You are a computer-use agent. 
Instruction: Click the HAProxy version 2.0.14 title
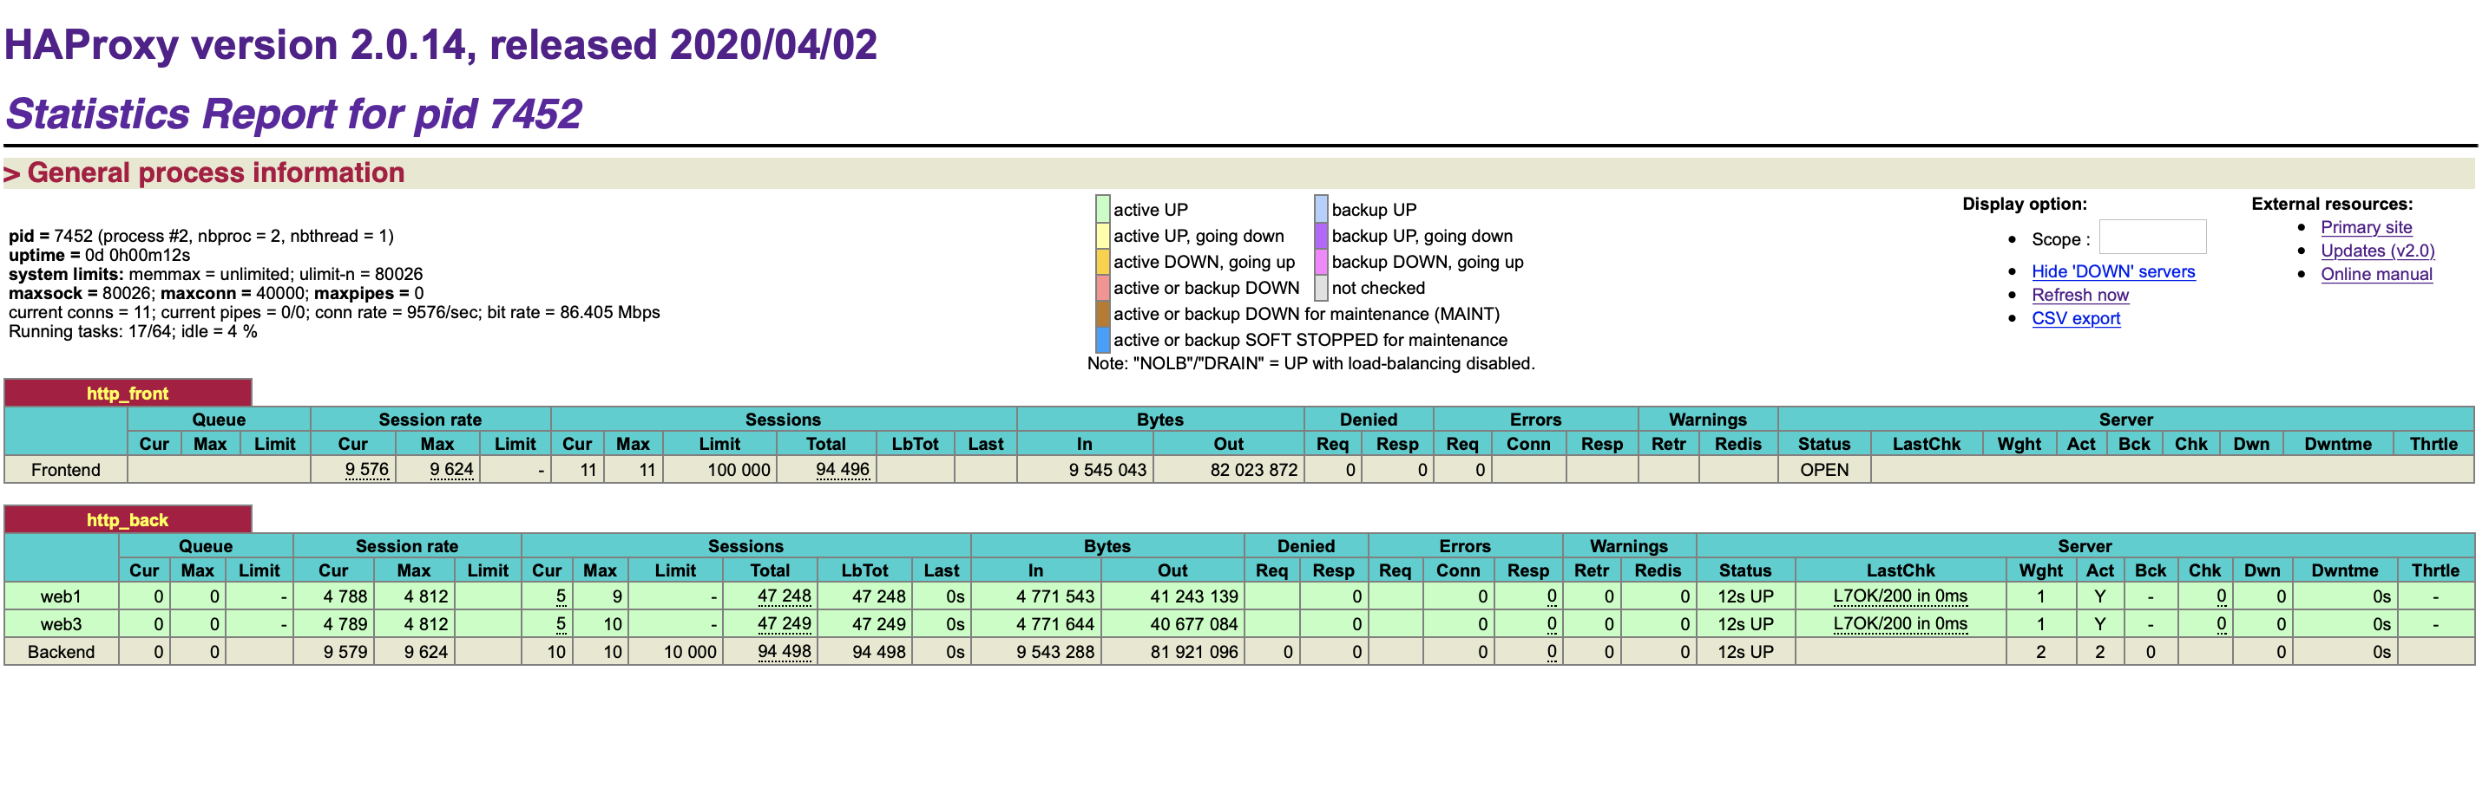(x=441, y=44)
